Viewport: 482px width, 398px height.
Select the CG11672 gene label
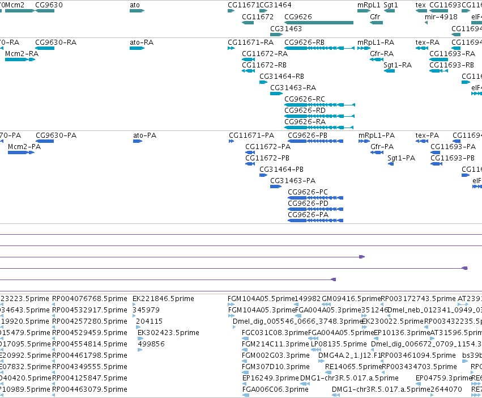point(258,16)
